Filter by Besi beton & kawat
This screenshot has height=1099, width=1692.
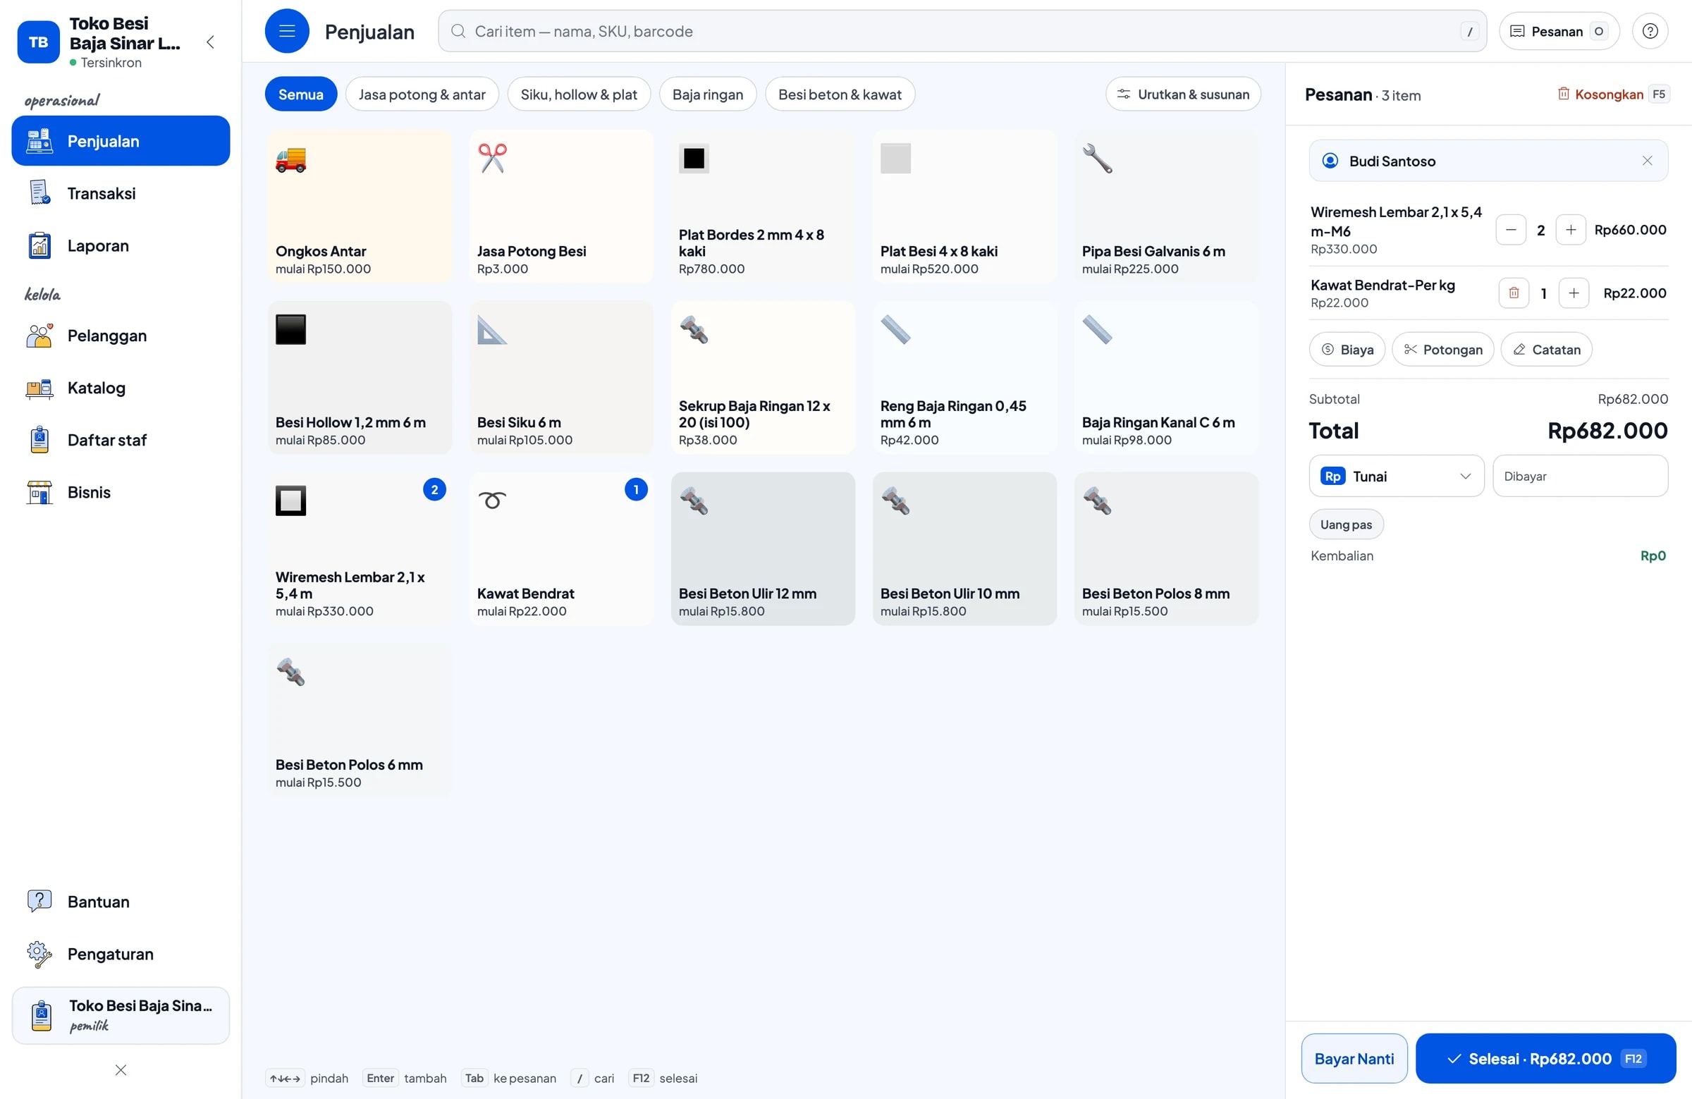click(x=840, y=94)
